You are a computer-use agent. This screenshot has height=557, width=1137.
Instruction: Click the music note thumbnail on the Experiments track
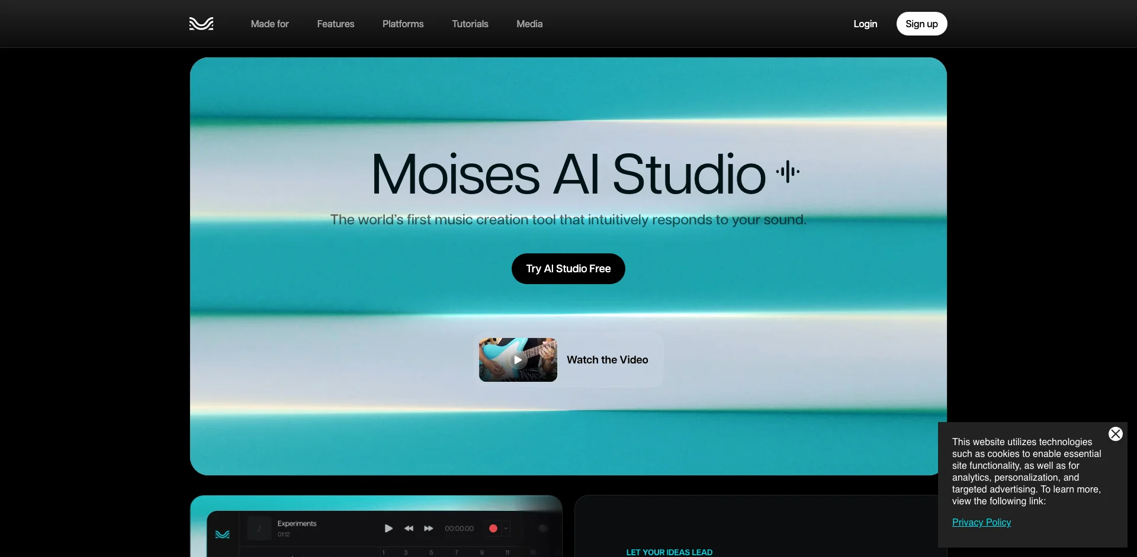(x=259, y=527)
